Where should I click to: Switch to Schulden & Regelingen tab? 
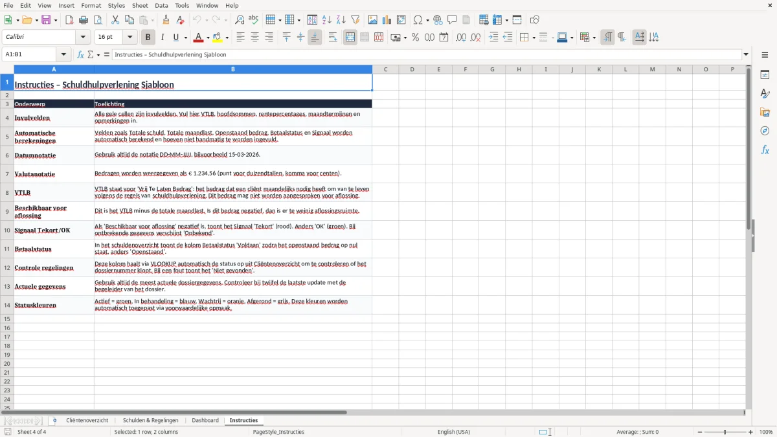click(150, 421)
